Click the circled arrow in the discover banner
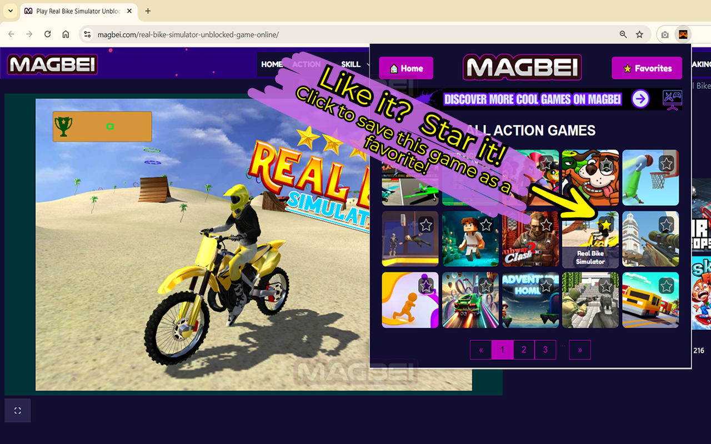 pos(640,99)
